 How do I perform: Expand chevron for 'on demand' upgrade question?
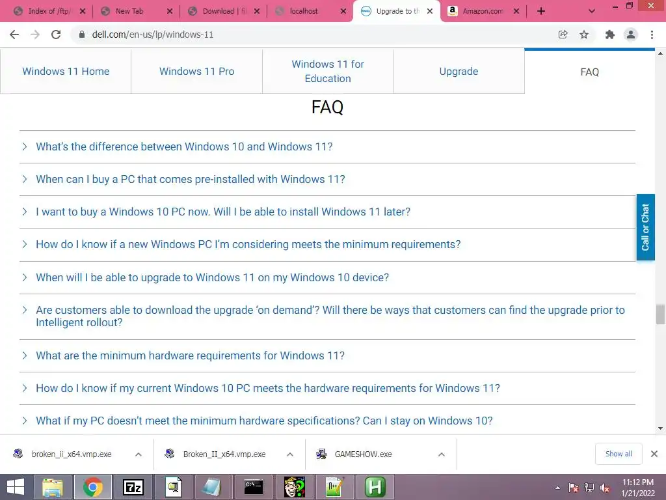(x=25, y=310)
